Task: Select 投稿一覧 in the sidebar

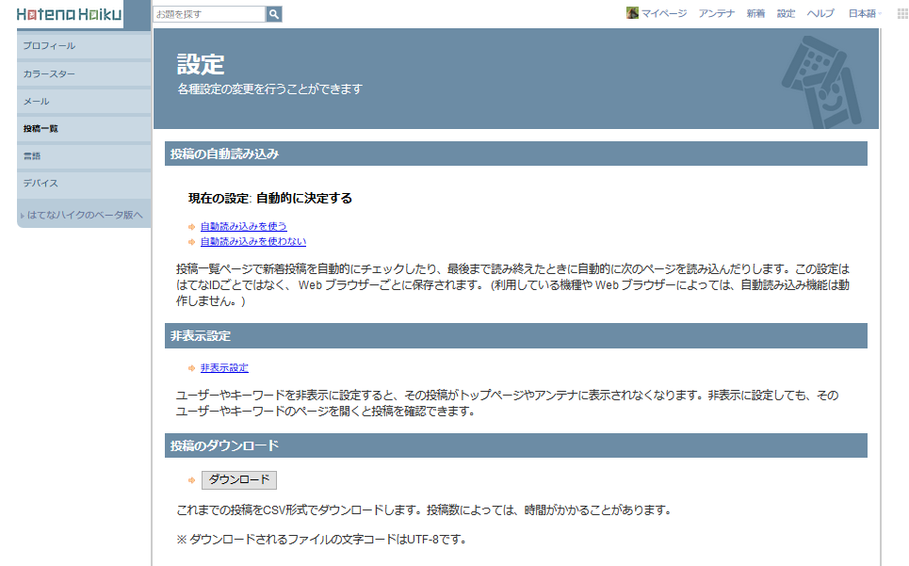Action: [x=84, y=129]
